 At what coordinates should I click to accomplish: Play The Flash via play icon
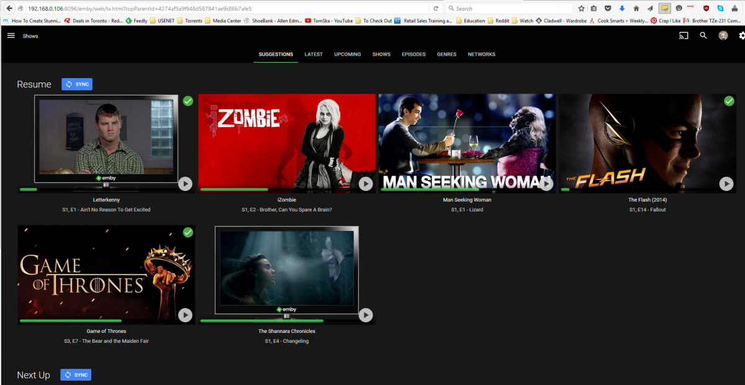[x=726, y=184]
